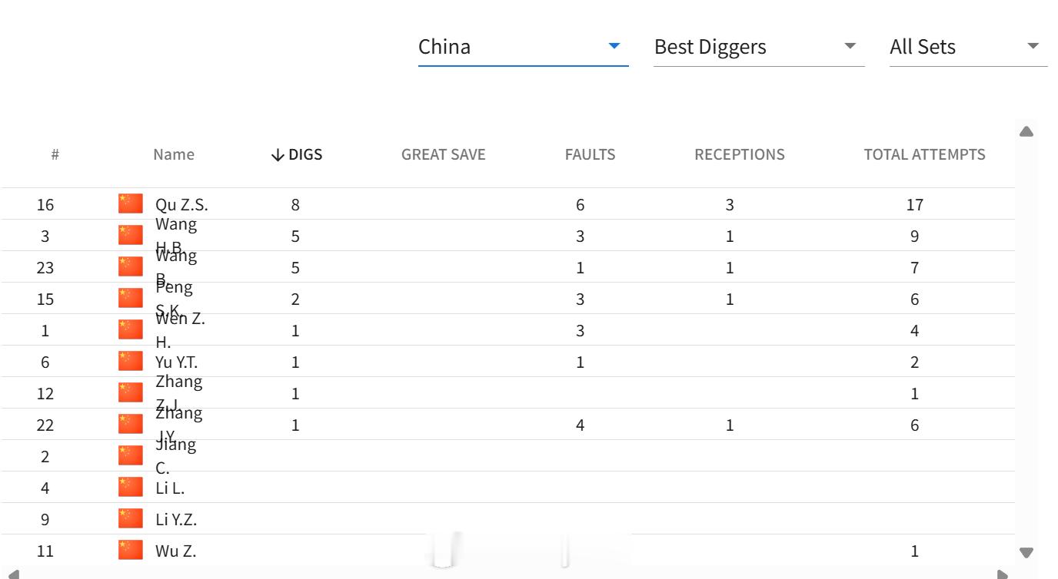
Task: Click the descending sort arrow beside DIGS
Action: [x=278, y=155]
